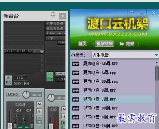
Task: Click the master TR button
Action: pos(39,122)
